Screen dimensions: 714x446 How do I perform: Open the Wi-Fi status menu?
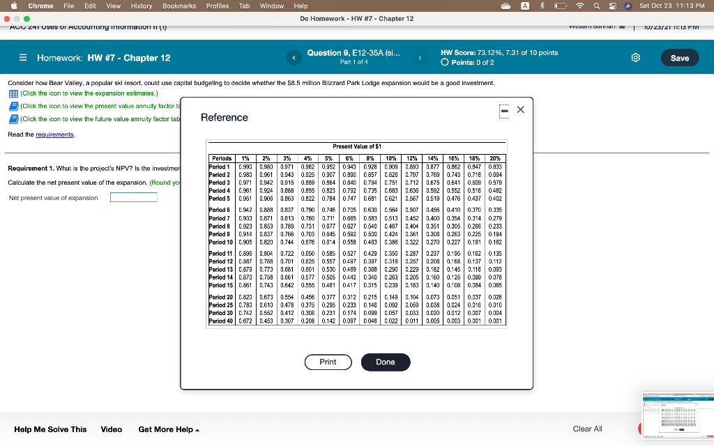click(580, 6)
